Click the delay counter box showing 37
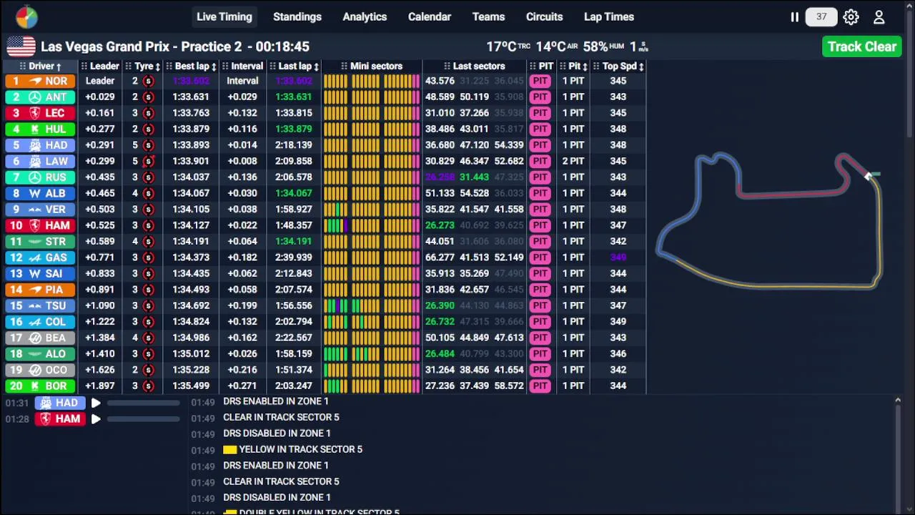The width and height of the screenshot is (915, 515). (x=821, y=17)
